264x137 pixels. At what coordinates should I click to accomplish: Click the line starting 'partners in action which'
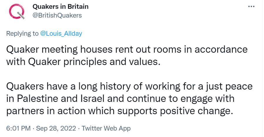tap(120, 111)
